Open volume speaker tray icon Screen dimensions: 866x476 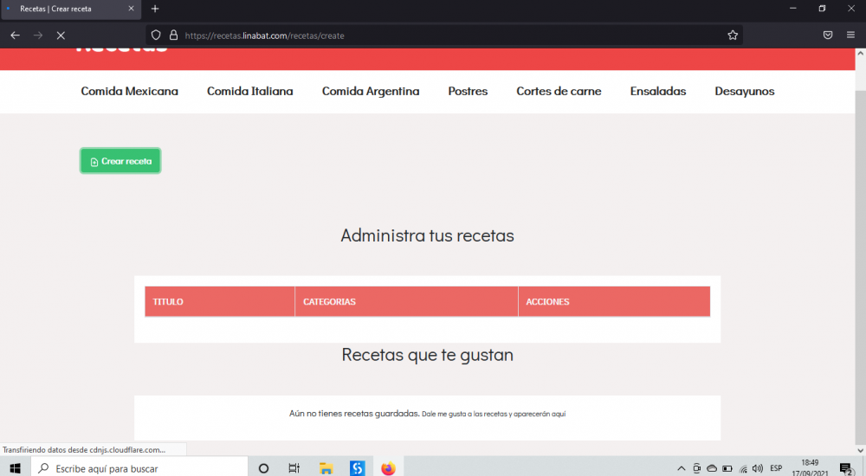(758, 468)
